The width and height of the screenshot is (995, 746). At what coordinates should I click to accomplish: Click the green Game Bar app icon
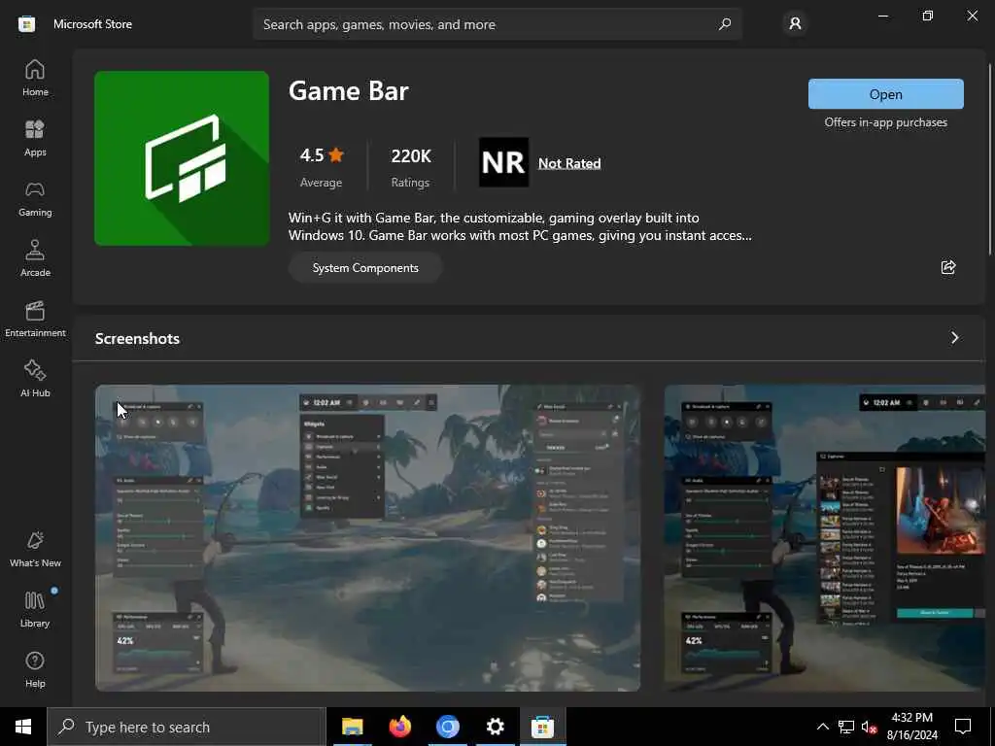pyautogui.click(x=182, y=158)
